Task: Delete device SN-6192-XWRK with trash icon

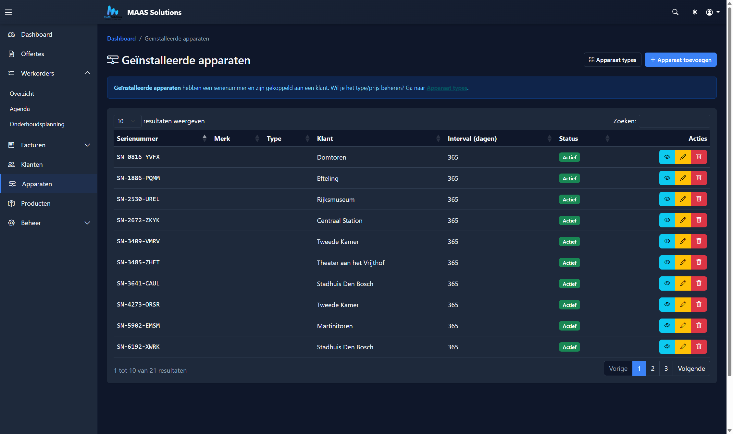Action: (699, 347)
